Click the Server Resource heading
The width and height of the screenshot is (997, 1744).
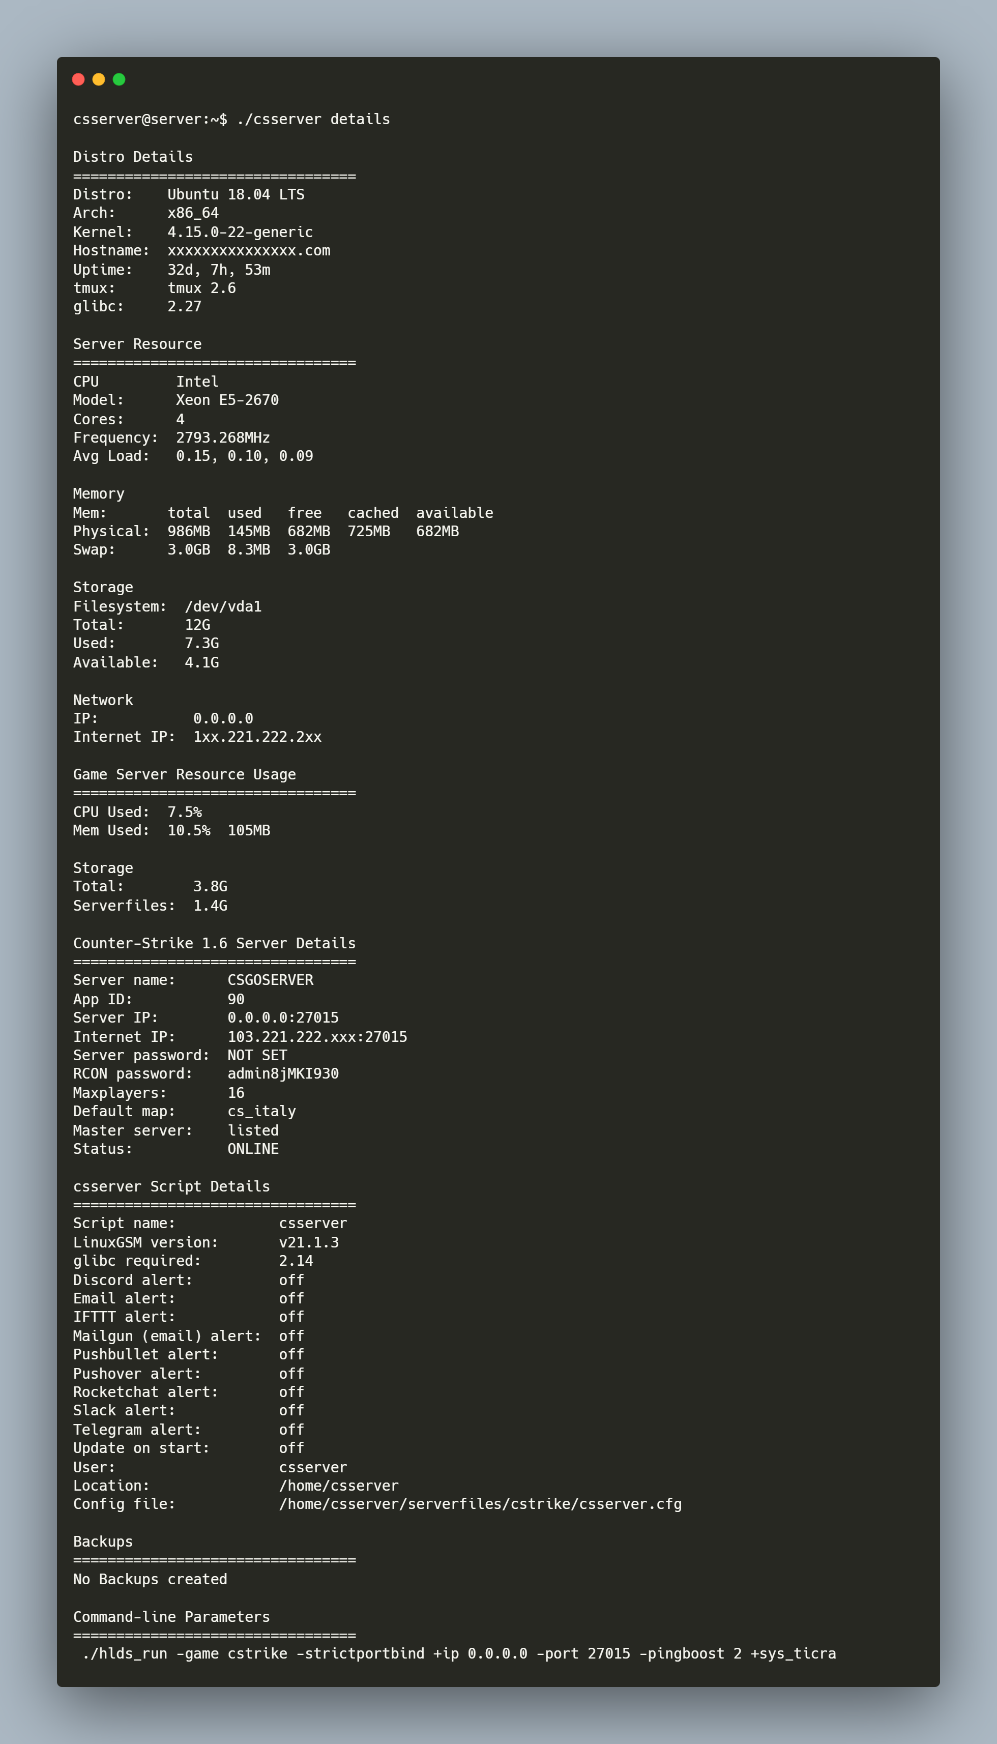point(137,344)
